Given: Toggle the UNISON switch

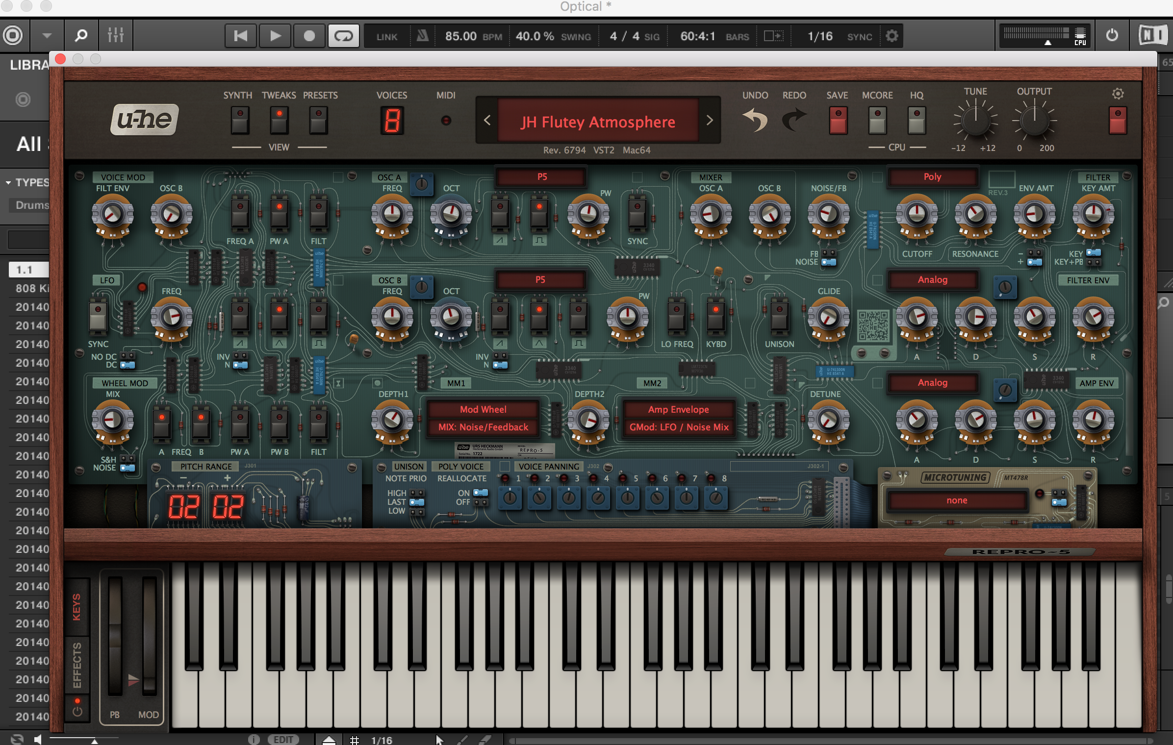Looking at the screenshot, I should pyautogui.click(x=779, y=317).
